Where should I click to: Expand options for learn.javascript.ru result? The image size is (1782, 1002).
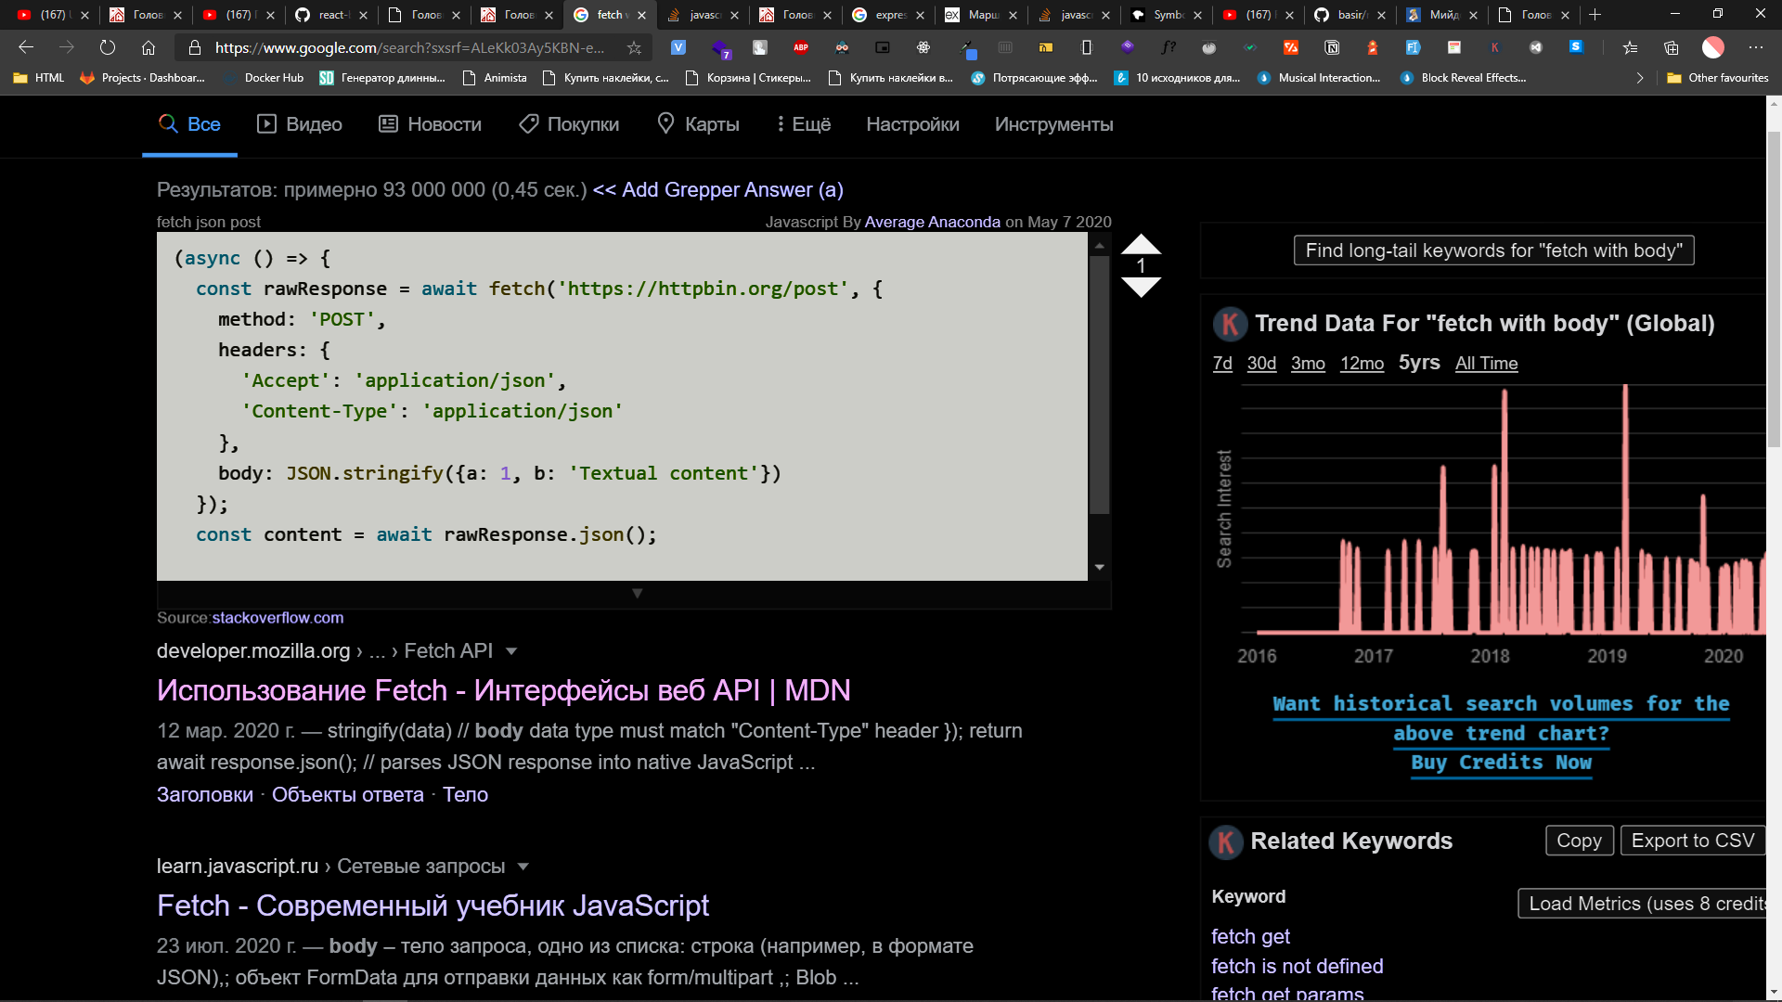tap(523, 867)
